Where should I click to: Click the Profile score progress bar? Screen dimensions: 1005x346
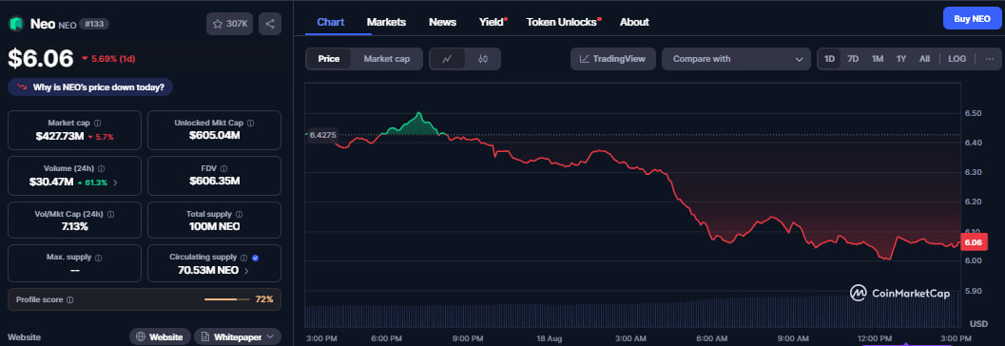click(227, 299)
